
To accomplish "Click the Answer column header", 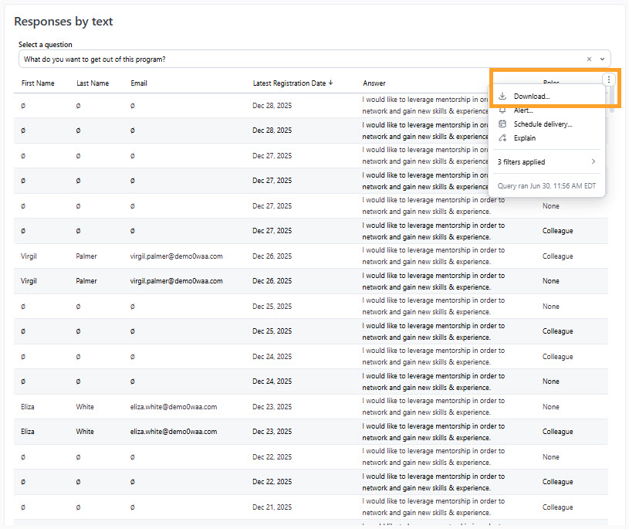I will tap(374, 83).
